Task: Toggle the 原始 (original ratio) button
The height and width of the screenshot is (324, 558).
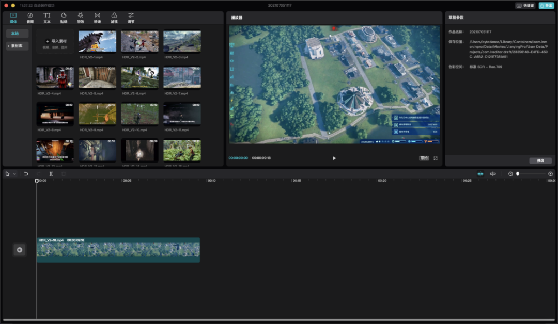Action: coord(424,158)
